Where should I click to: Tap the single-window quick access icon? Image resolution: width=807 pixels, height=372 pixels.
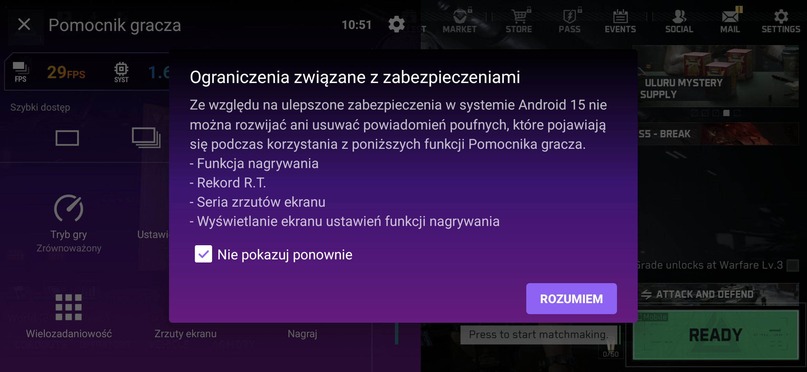(x=67, y=138)
